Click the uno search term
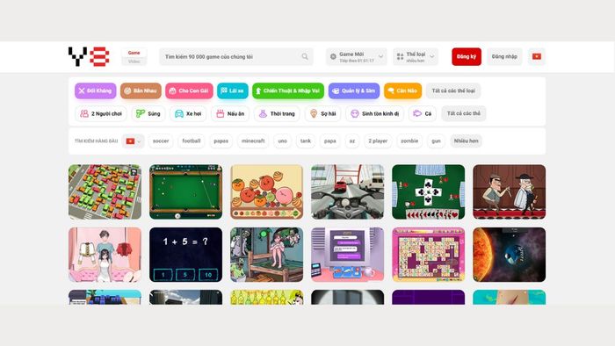 pos(282,141)
